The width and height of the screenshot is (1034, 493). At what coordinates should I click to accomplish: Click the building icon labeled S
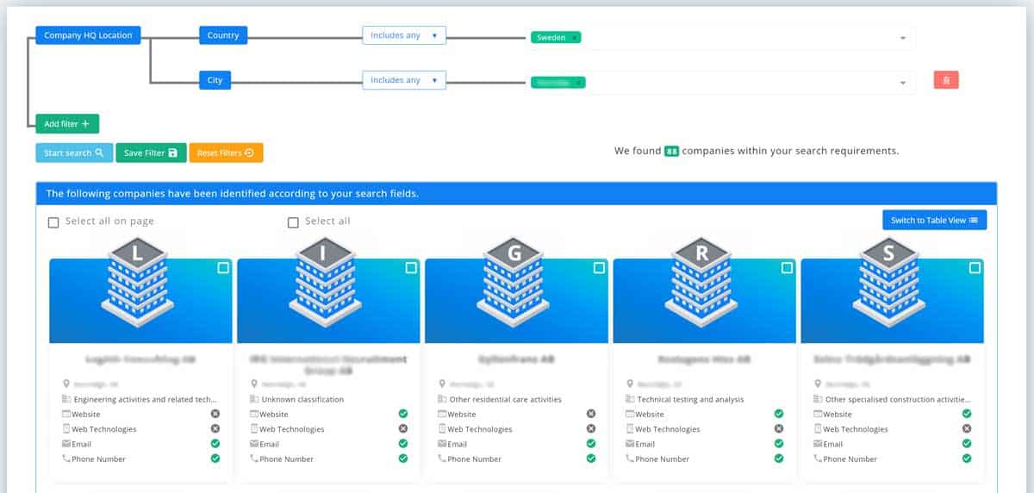890,278
